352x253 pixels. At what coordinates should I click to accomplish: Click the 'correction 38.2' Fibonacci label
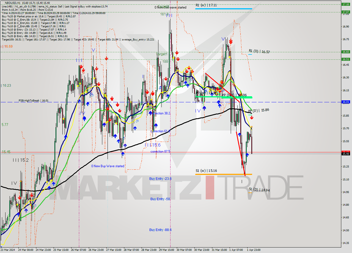coord(160,113)
